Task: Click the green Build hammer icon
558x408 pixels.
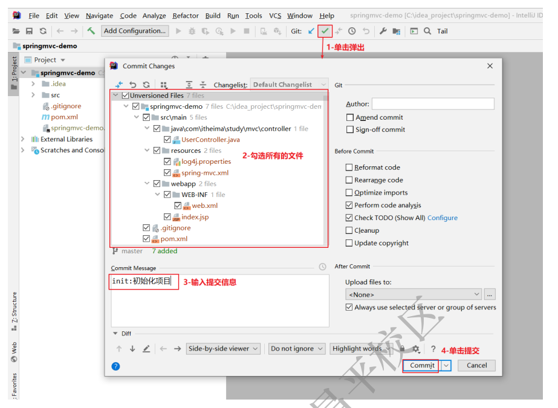Action: tap(91, 31)
